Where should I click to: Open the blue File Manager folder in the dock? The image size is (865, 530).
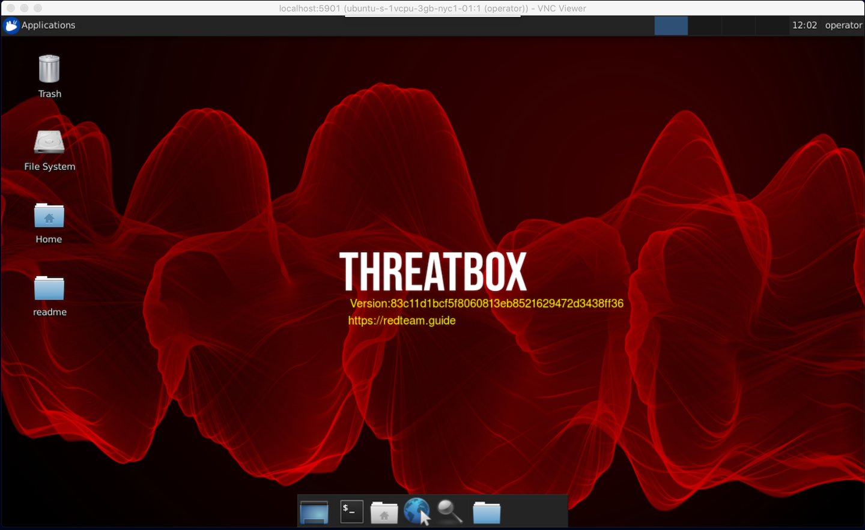click(486, 511)
